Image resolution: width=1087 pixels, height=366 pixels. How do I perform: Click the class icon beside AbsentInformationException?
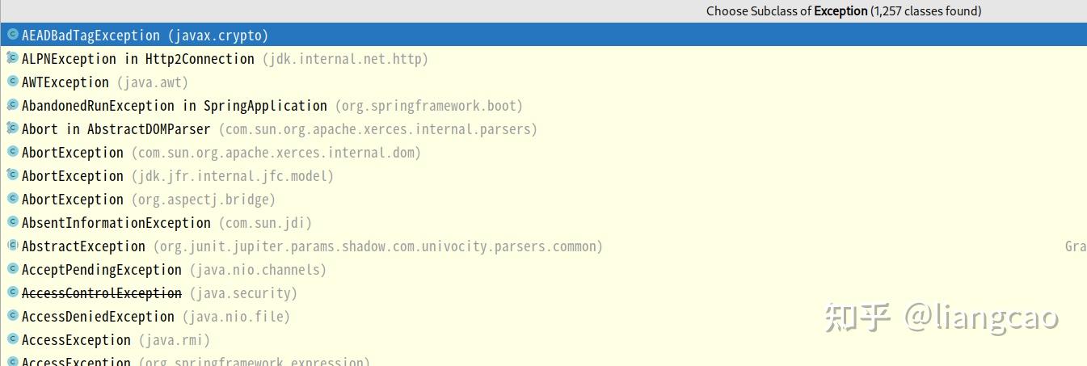pyautogui.click(x=13, y=222)
